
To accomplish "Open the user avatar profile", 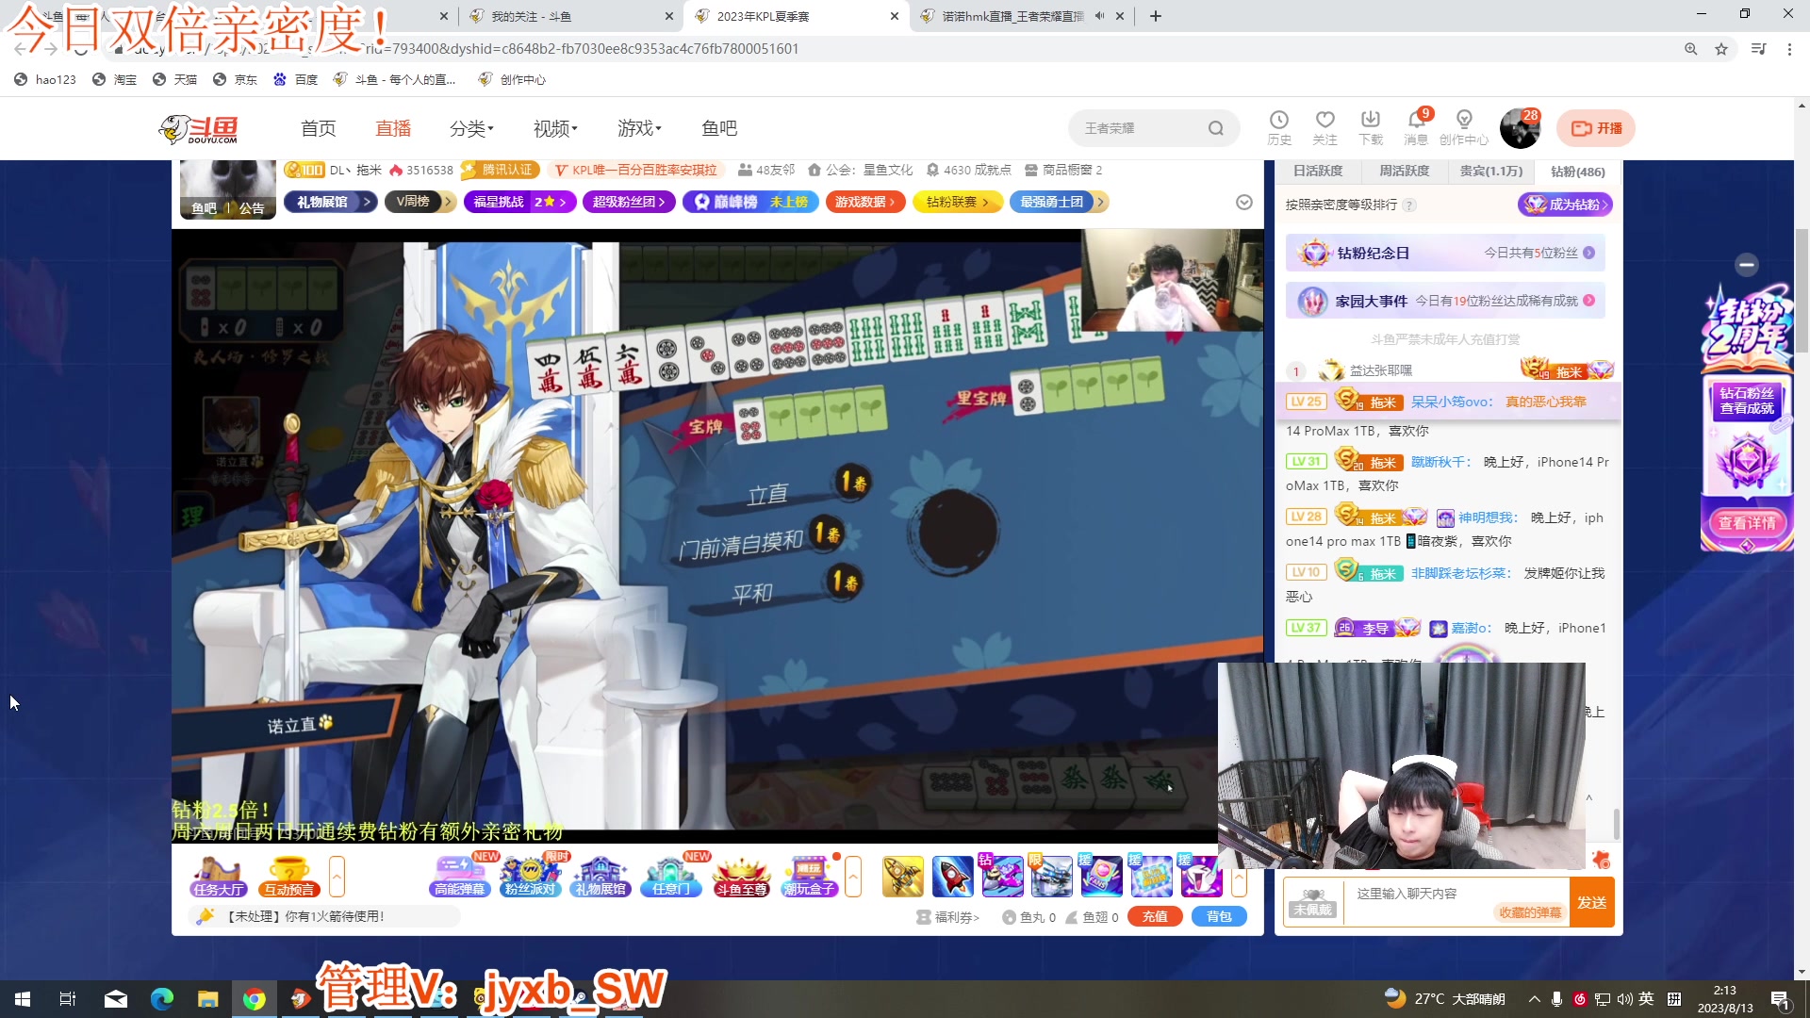I will (1520, 128).
